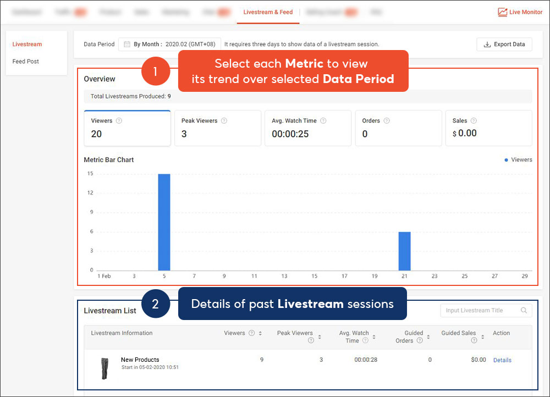Screen dimensions: 550x397
Task: Open help icon next to Viewers metric
Action: pyautogui.click(x=119, y=120)
